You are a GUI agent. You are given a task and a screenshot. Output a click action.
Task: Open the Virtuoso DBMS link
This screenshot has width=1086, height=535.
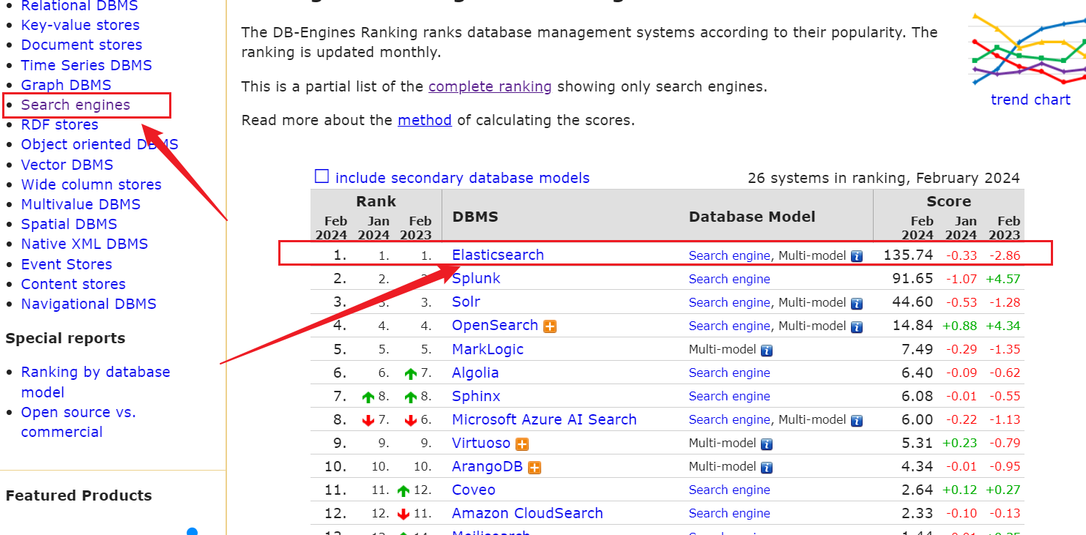(x=481, y=443)
